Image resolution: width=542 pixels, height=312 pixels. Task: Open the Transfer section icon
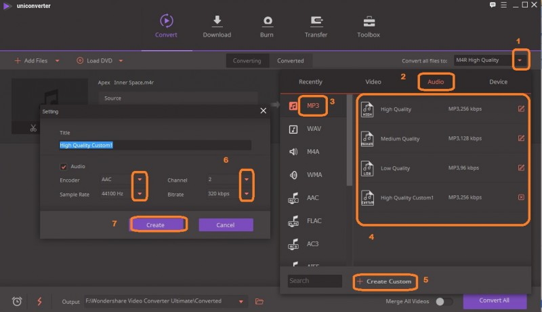(x=316, y=21)
